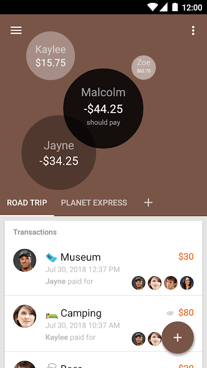Tap Kaylee's avatar on Camping transaction
The image size is (207, 368).
[25, 316]
